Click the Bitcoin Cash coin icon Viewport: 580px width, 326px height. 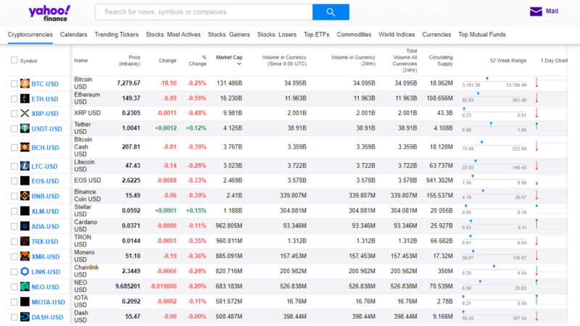point(25,148)
